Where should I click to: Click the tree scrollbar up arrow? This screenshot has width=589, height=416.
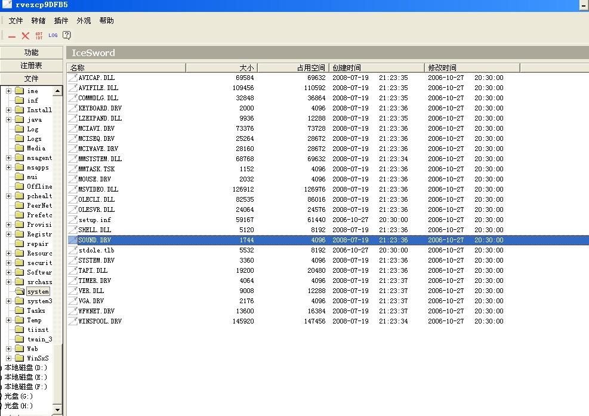tap(57, 91)
